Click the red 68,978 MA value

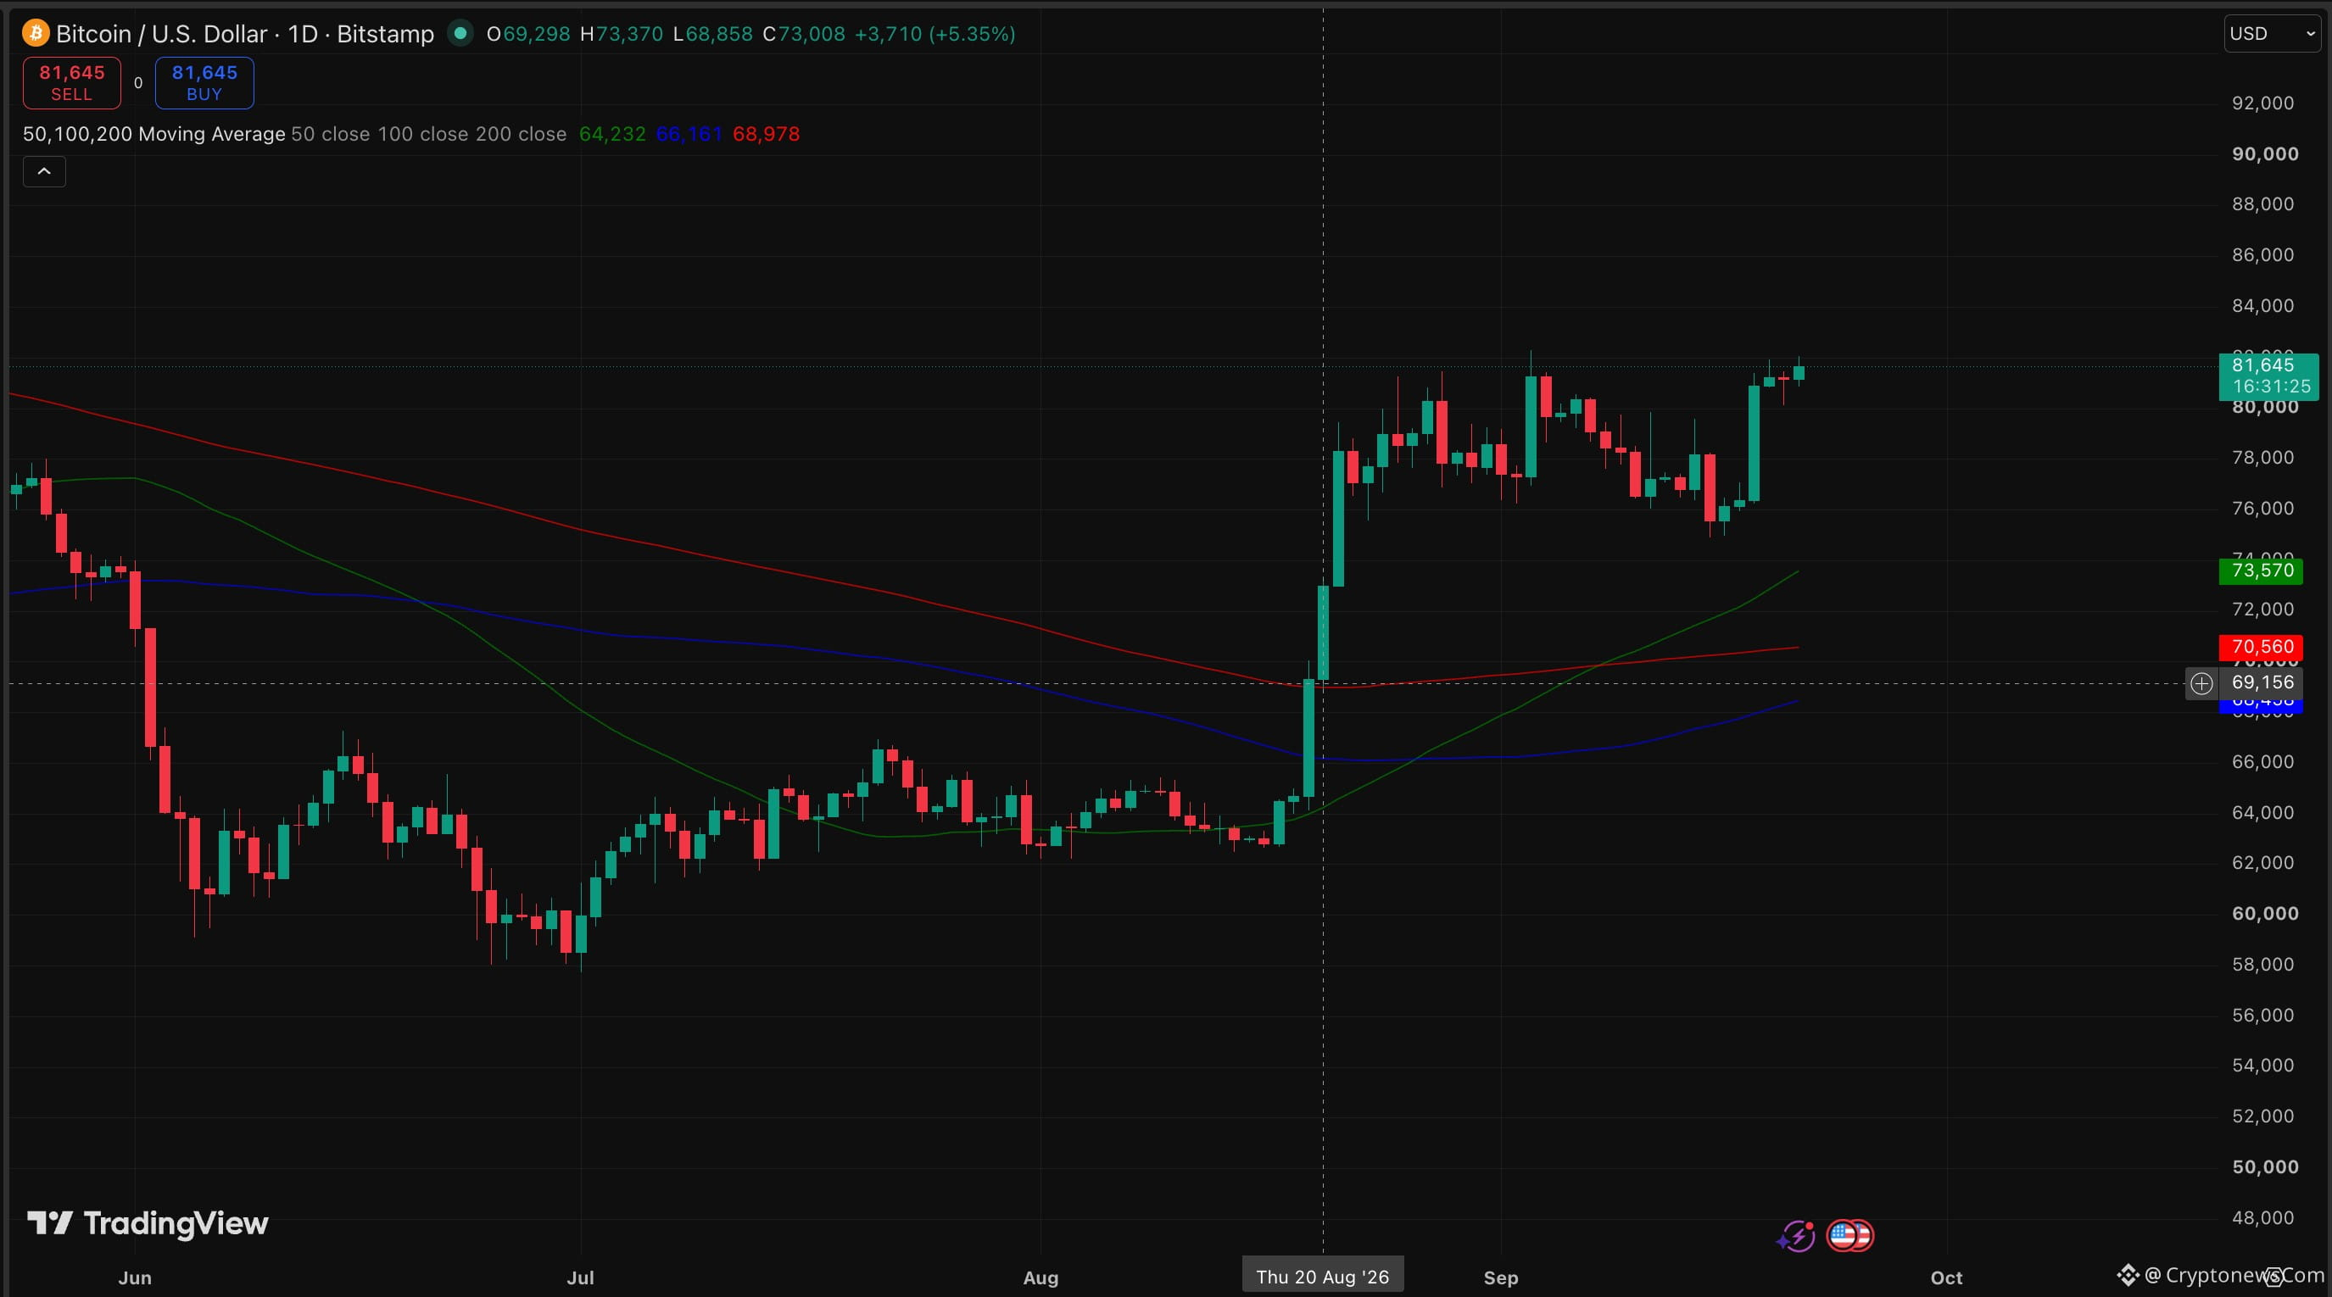pos(766,134)
